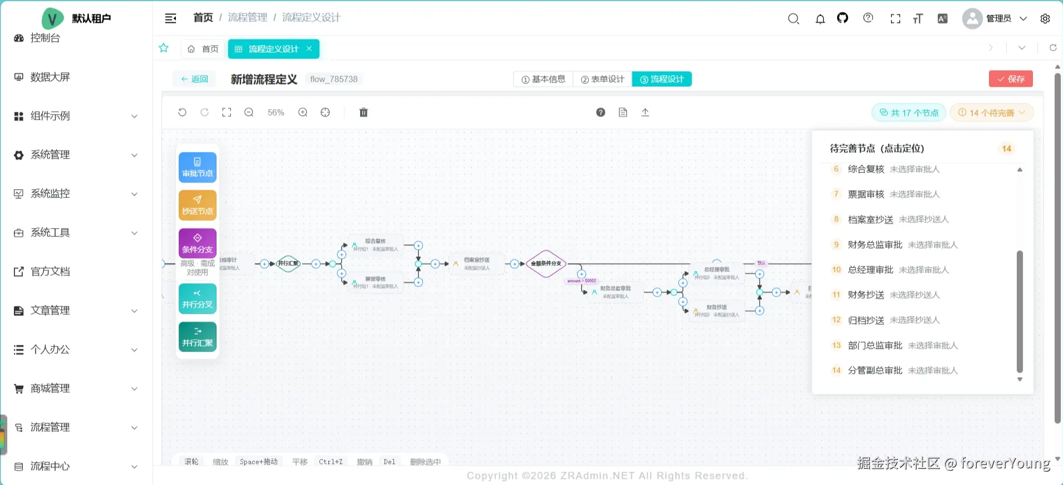Open notifications bell
The height and width of the screenshot is (485, 1063).
pyautogui.click(x=820, y=19)
